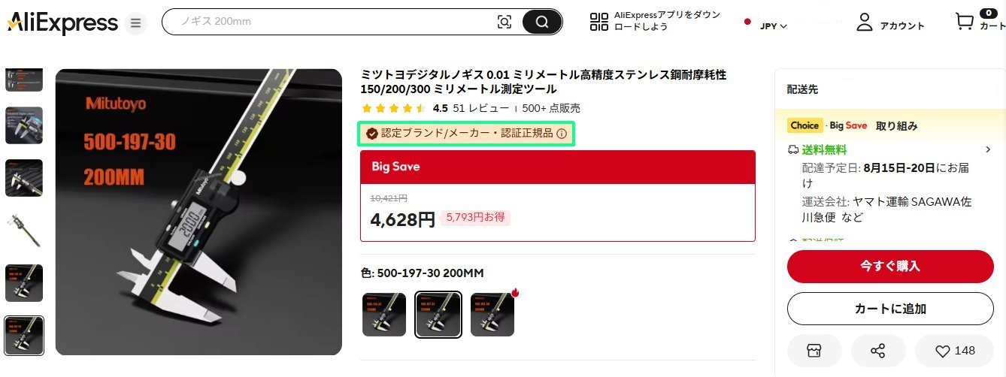Select the first color variant option

tap(384, 315)
